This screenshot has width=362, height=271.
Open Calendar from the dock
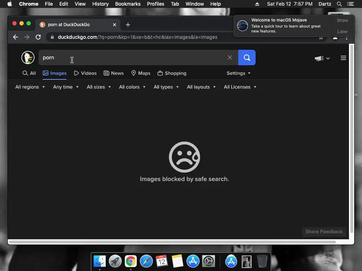point(162,261)
